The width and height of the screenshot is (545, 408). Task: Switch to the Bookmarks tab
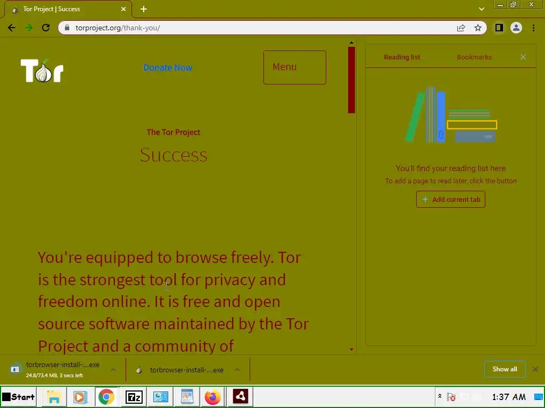pyautogui.click(x=474, y=57)
